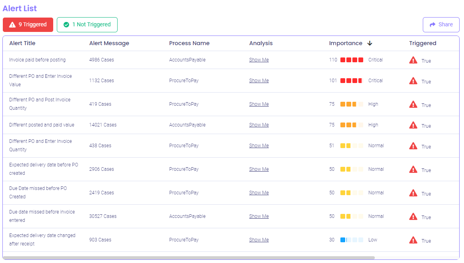This screenshot has height=263, width=464.
Task: Click the Triggered column header
Action: click(x=422, y=43)
